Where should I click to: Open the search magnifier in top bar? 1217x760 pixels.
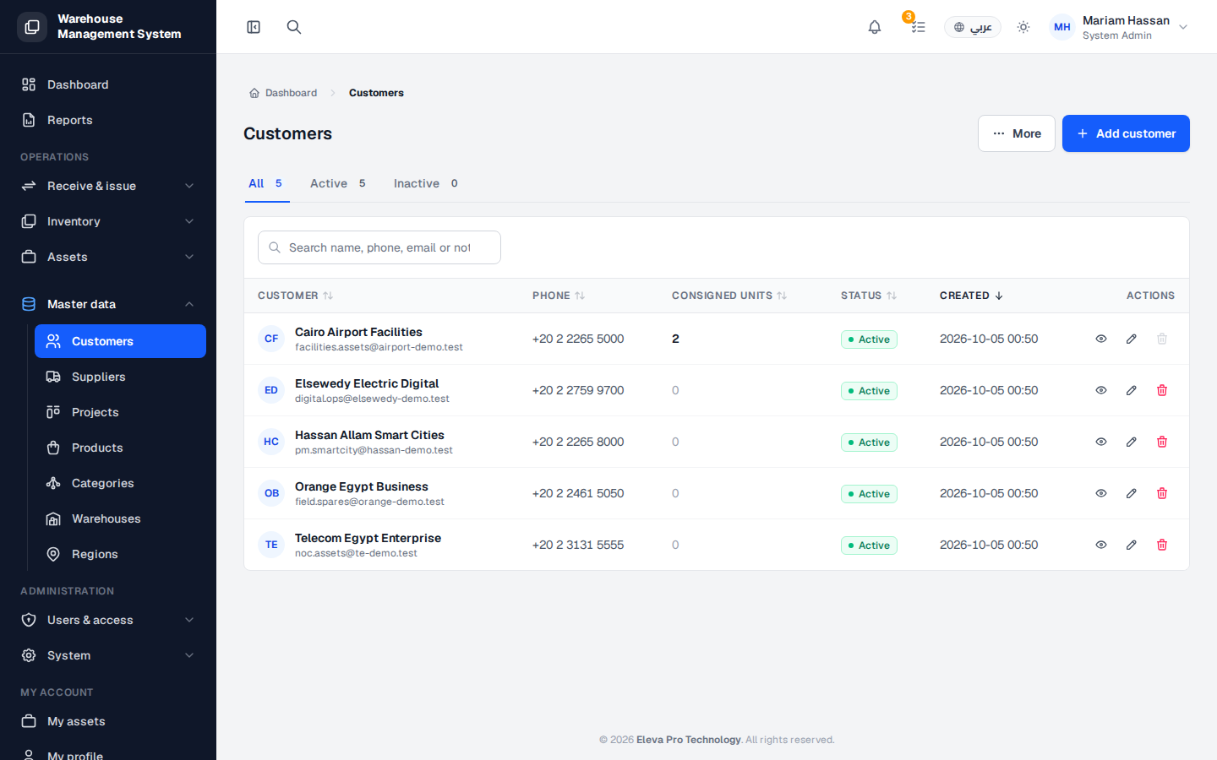[294, 27]
